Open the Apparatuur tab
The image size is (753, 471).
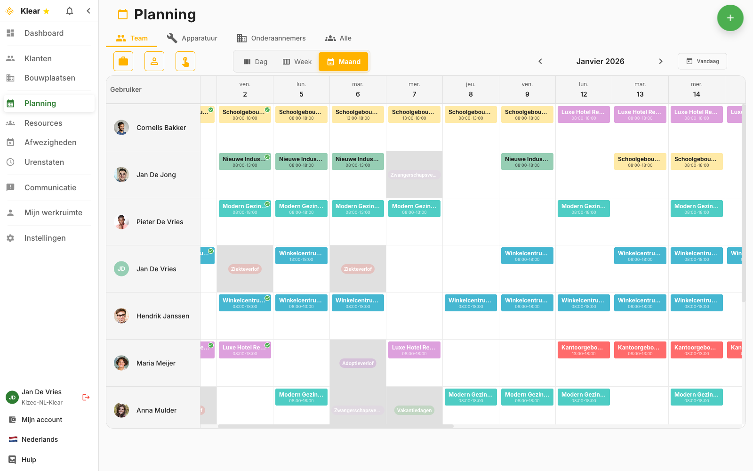click(192, 38)
